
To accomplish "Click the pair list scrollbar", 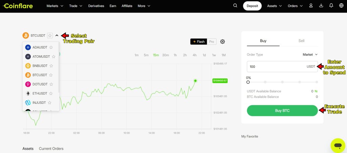I will tap(59, 68).
